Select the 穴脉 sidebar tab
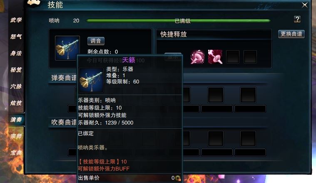Screen dimensions: 316x183 pos(16,86)
